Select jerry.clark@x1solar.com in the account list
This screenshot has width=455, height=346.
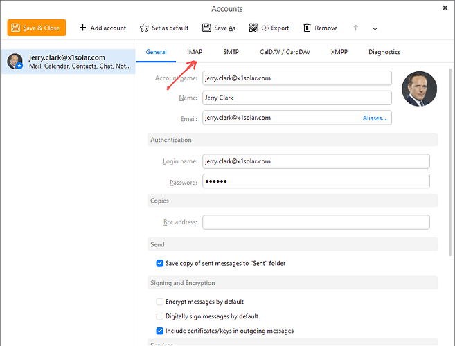tap(69, 62)
